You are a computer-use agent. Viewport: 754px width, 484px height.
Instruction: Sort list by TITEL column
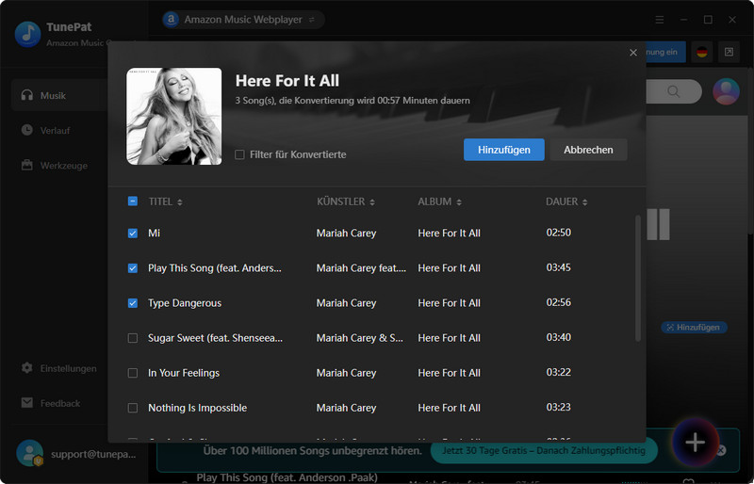(166, 202)
